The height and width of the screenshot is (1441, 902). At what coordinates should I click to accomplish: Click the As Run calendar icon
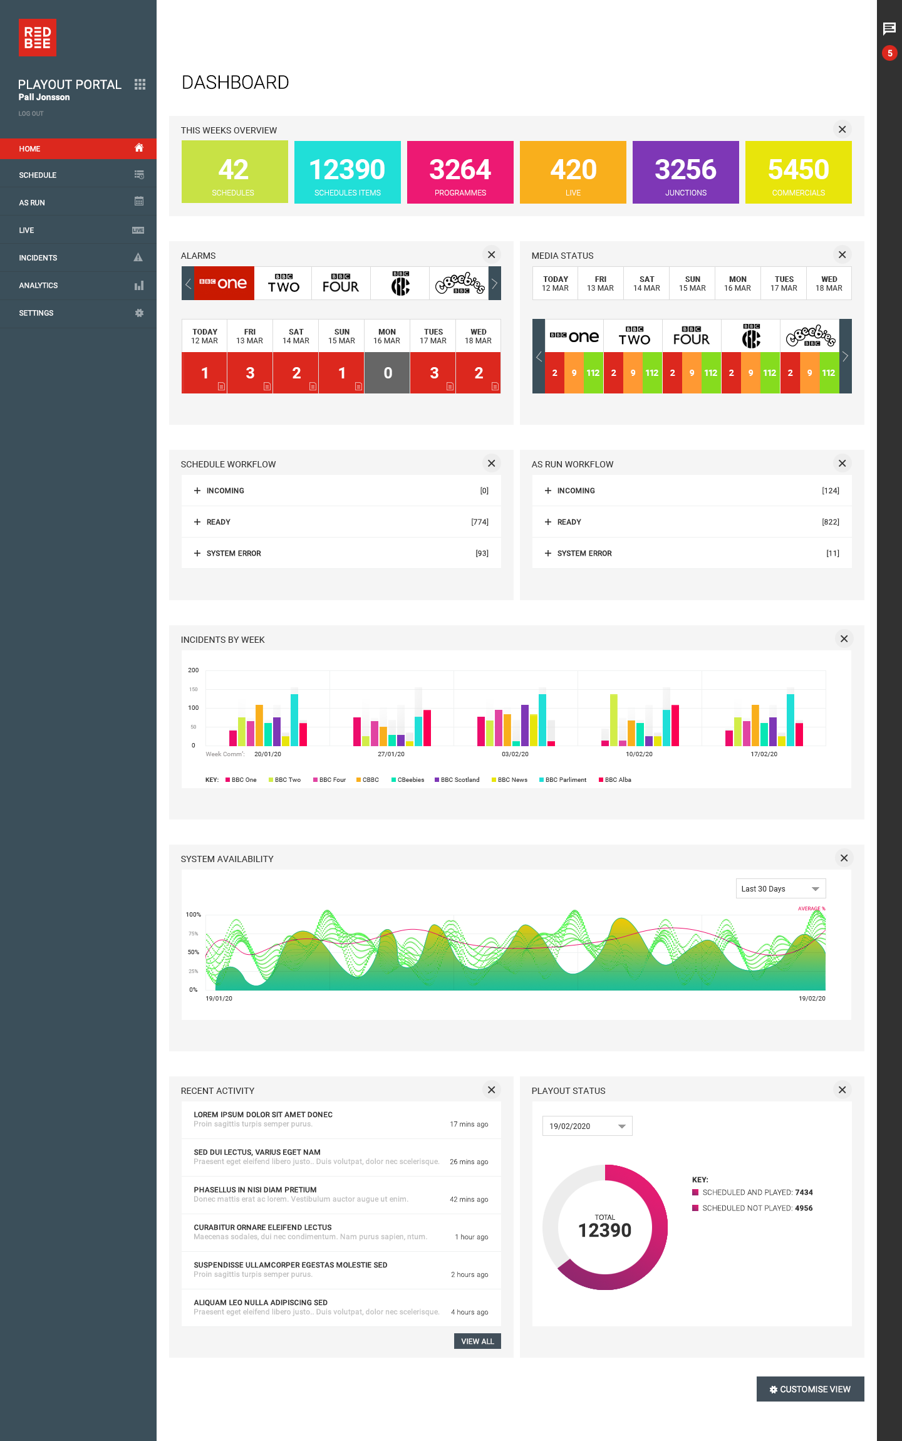139,202
